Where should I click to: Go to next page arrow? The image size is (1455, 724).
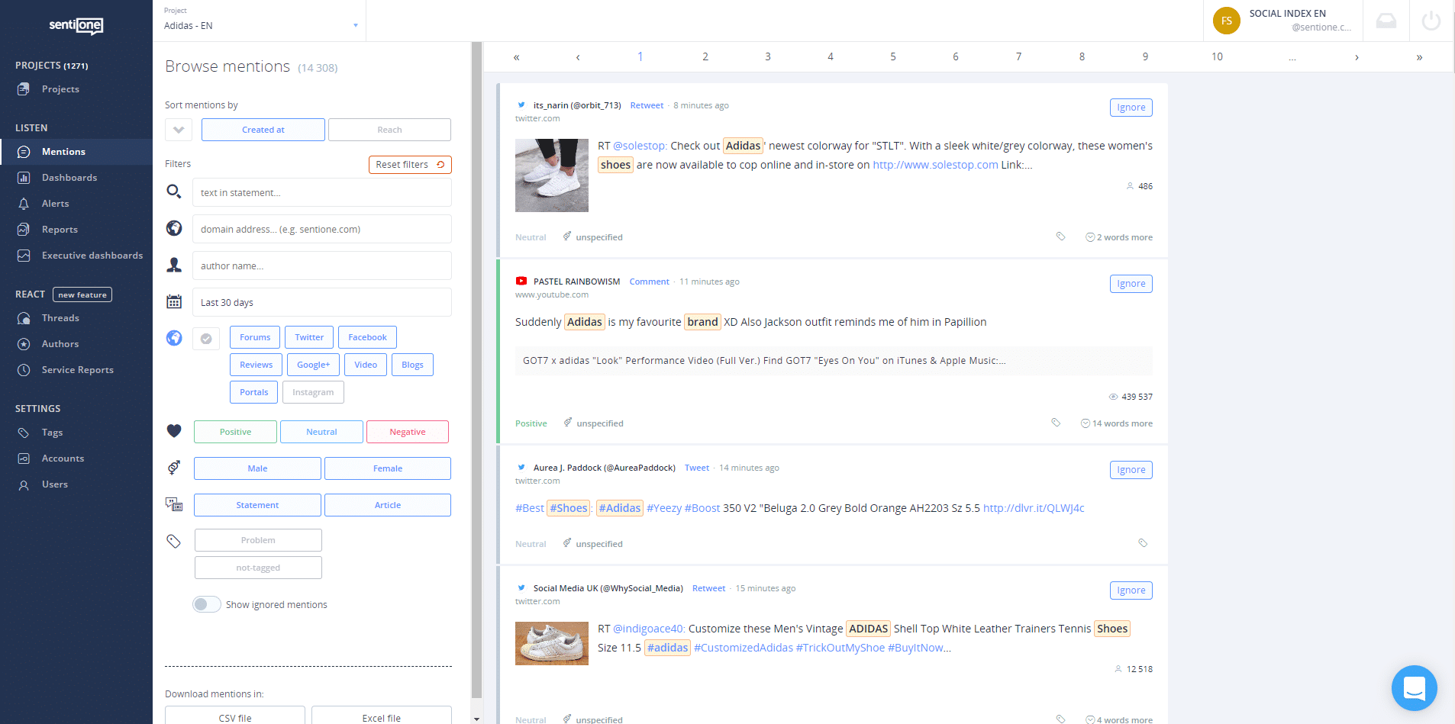click(x=1357, y=57)
